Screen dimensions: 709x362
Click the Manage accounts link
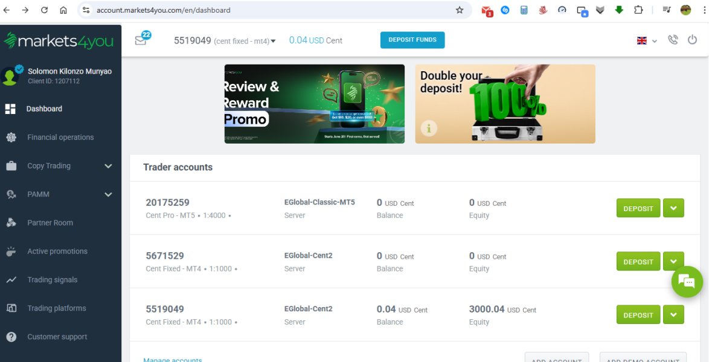coord(172,360)
